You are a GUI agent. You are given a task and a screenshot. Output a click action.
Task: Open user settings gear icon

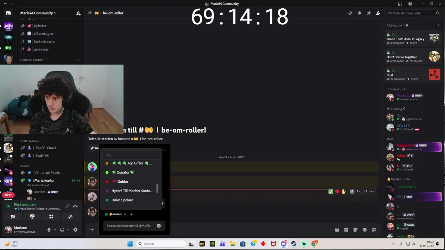(x=75, y=230)
